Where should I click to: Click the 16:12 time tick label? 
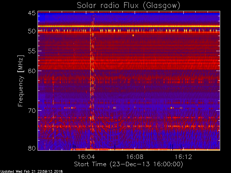pos(183,157)
